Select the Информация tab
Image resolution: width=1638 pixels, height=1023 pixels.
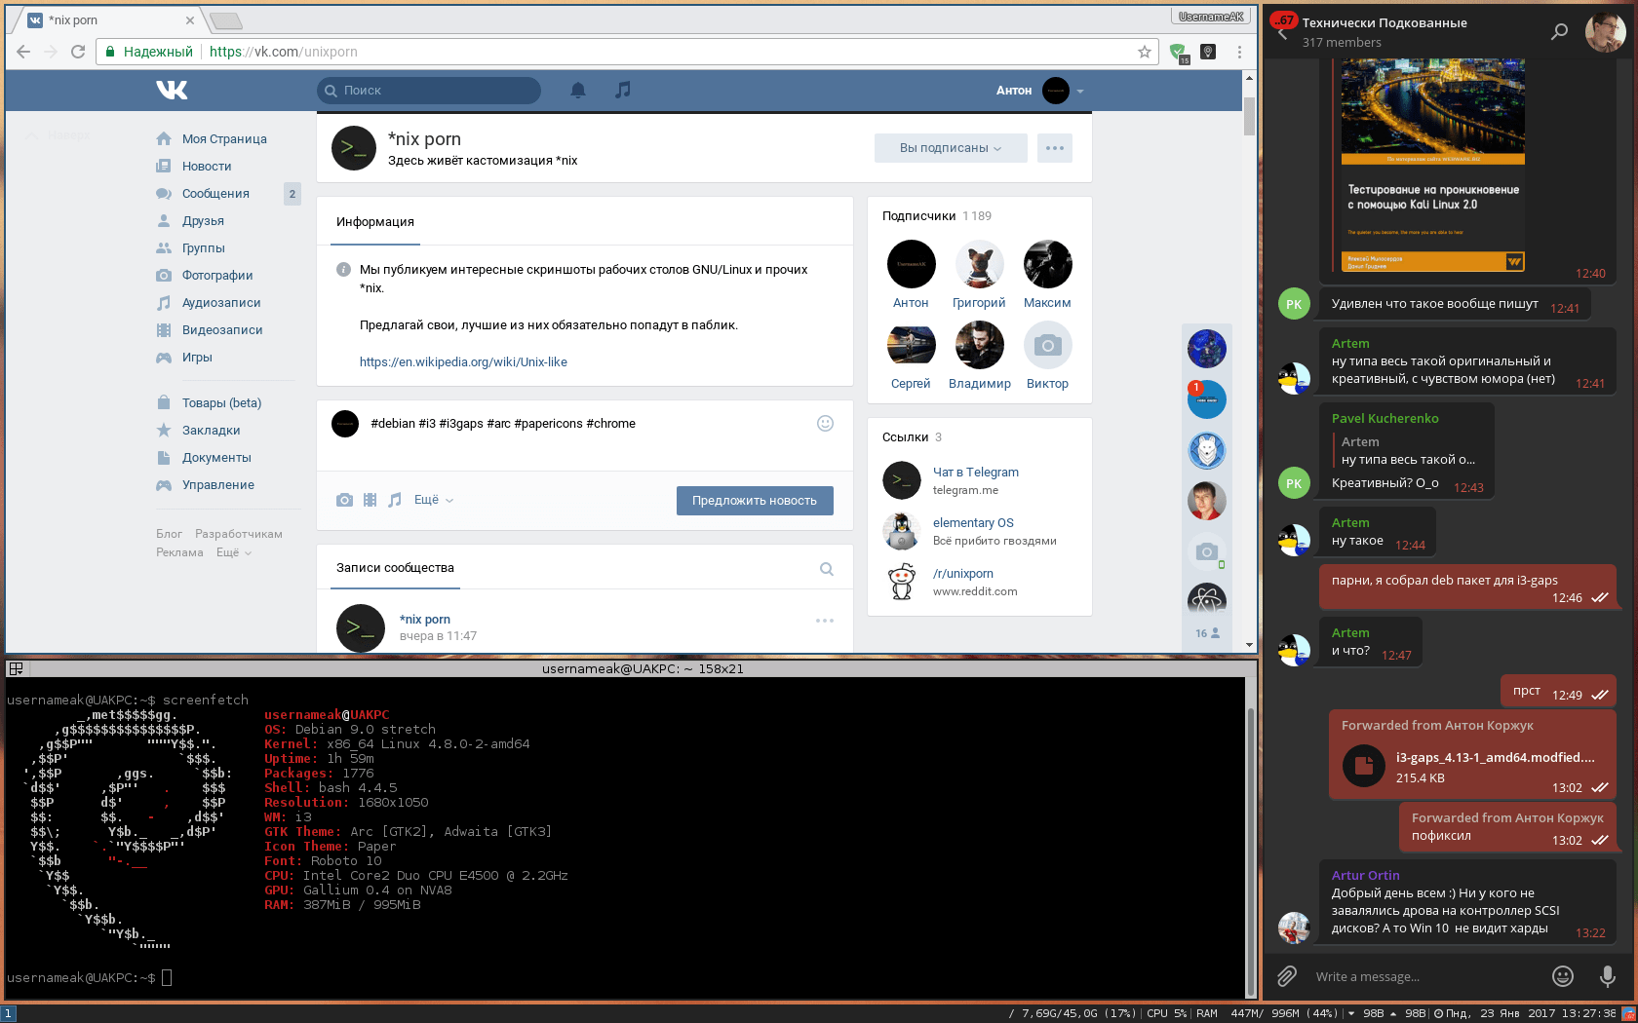(375, 222)
